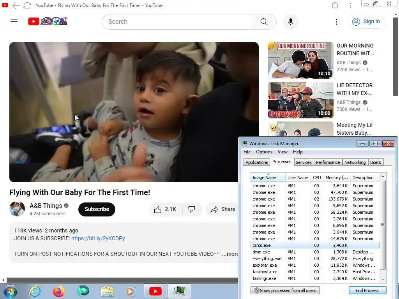This screenshot has width=399, height=299.
Task: Click the page vertical scrollbar thumb
Action: [x=395, y=56]
